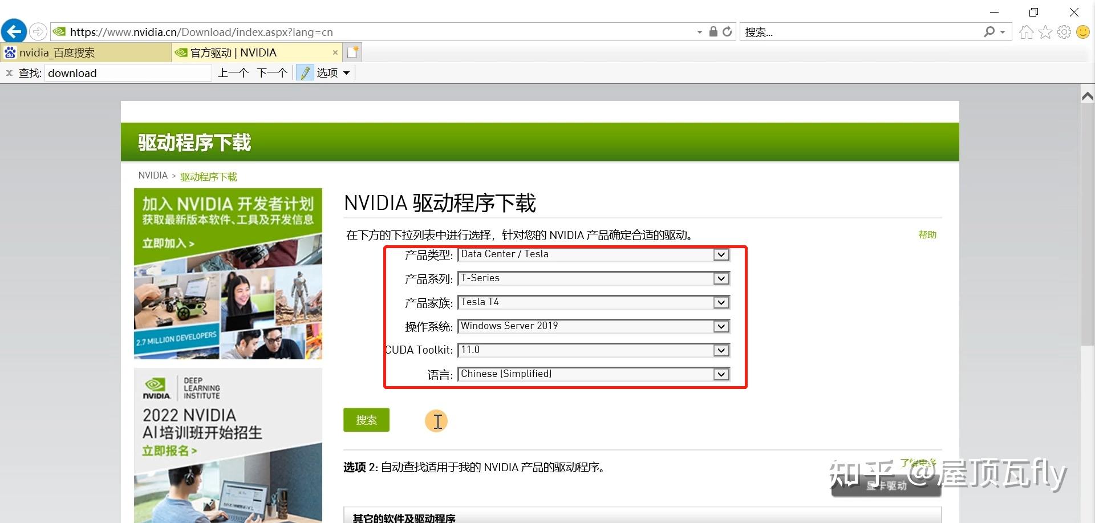Open the tools gear icon

coord(1064,32)
